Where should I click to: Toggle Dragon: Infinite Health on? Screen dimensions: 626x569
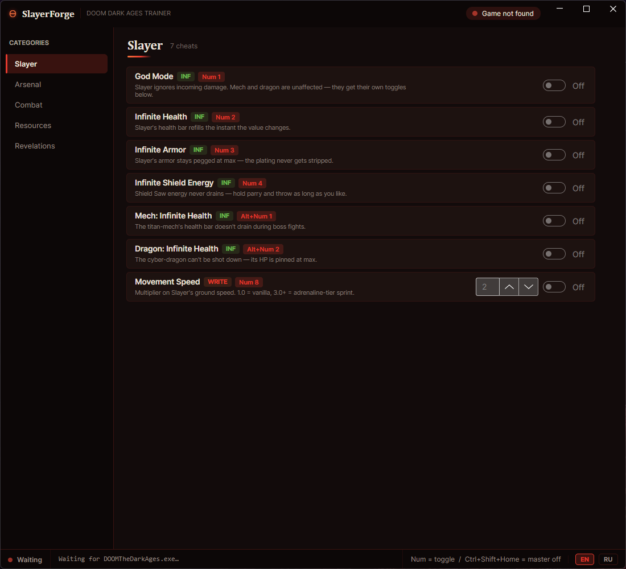(554, 254)
